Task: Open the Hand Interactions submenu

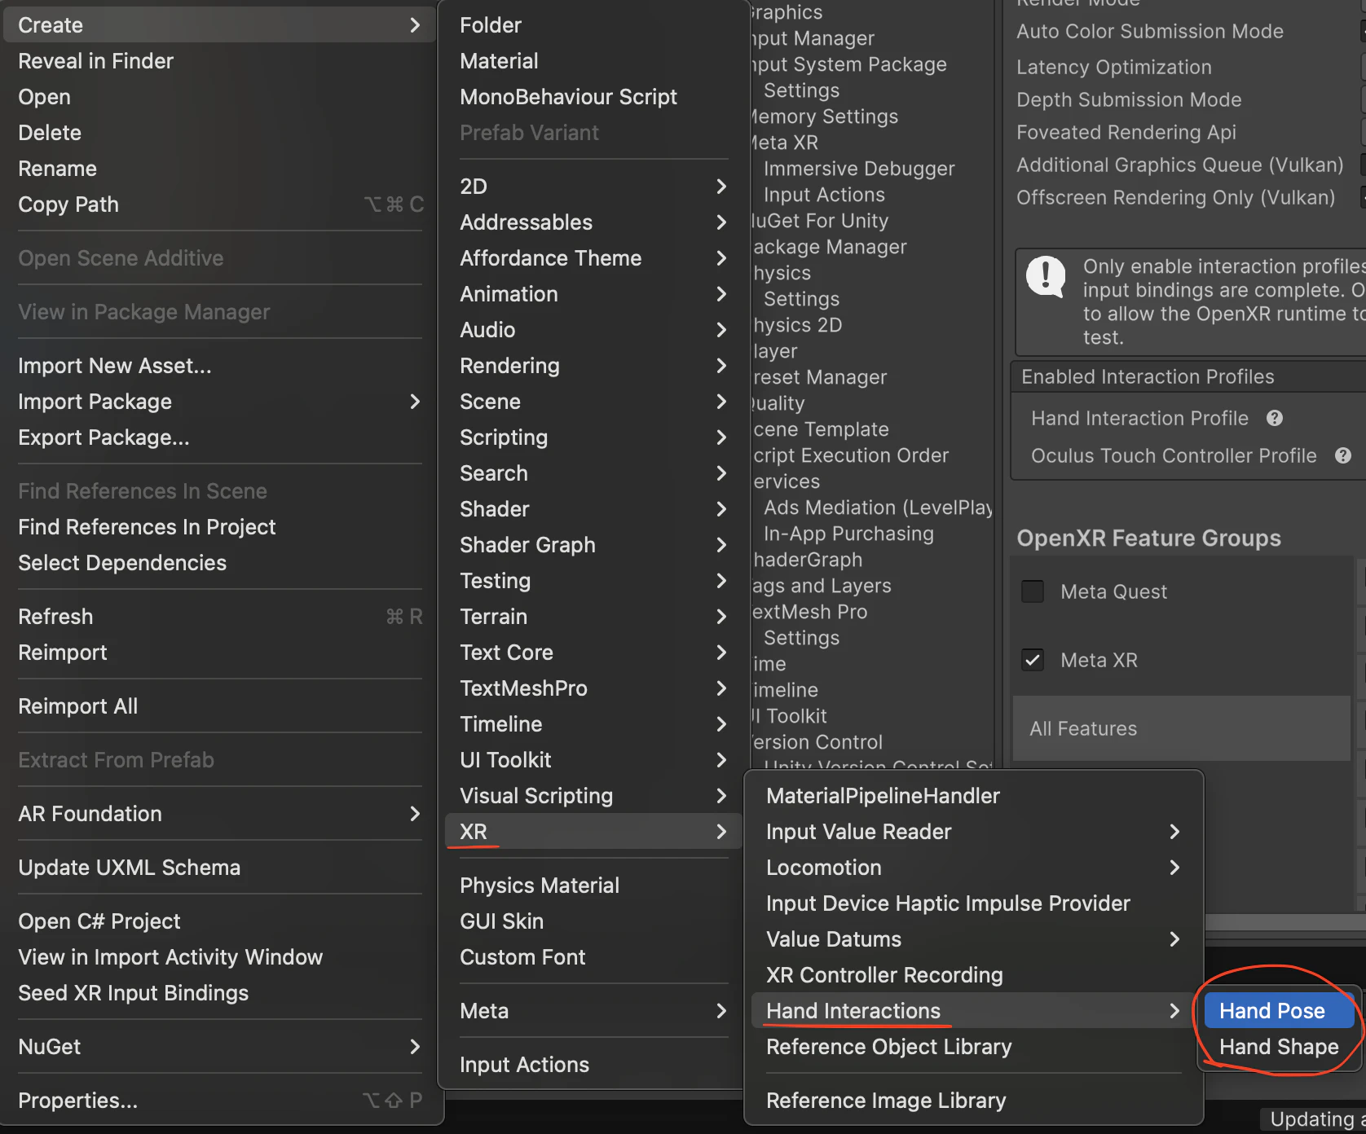Action: coord(974,1011)
